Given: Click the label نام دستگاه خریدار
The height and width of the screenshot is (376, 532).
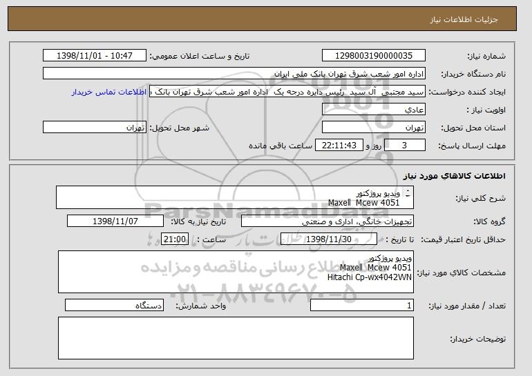Looking at the screenshot, I should click(x=473, y=74).
